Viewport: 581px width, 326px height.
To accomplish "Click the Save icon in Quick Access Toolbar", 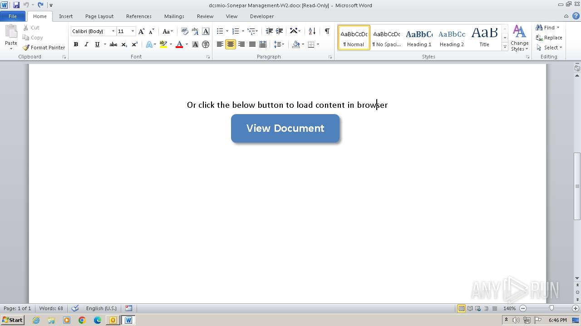I will (16, 5).
